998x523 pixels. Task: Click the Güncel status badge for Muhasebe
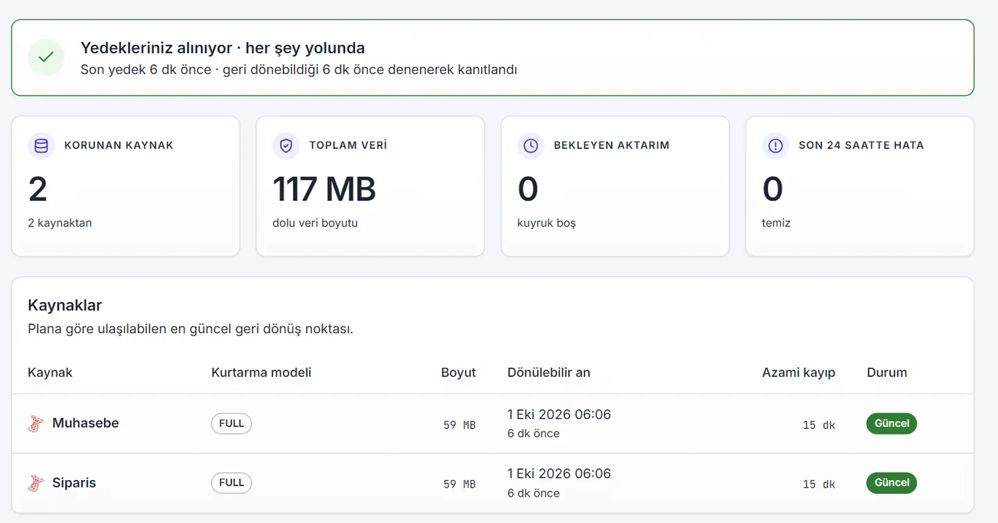coord(891,423)
